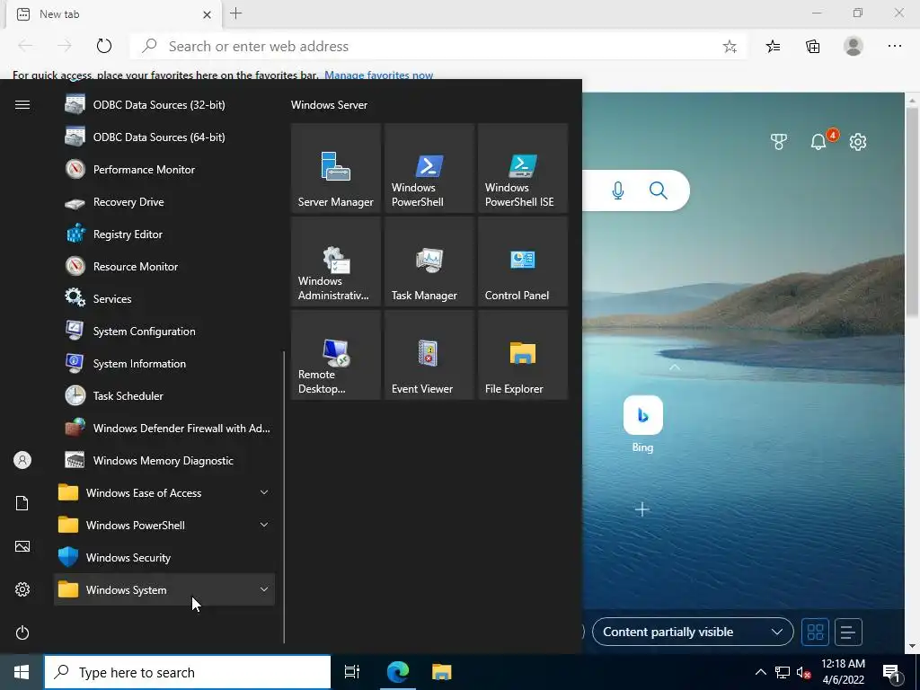920x690 pixels.
Task: Add this page to favorites star
Action: (730, 47)
